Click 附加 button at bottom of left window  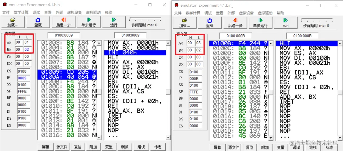[94, 147]
